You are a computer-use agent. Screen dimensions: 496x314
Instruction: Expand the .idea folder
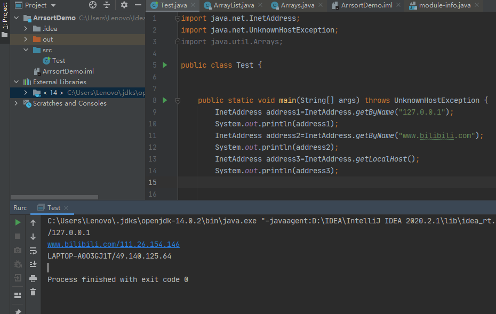click(x=26, y=28)
